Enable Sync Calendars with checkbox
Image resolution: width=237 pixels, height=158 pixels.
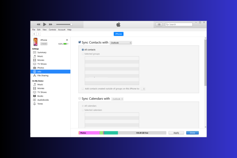point(80,98)
